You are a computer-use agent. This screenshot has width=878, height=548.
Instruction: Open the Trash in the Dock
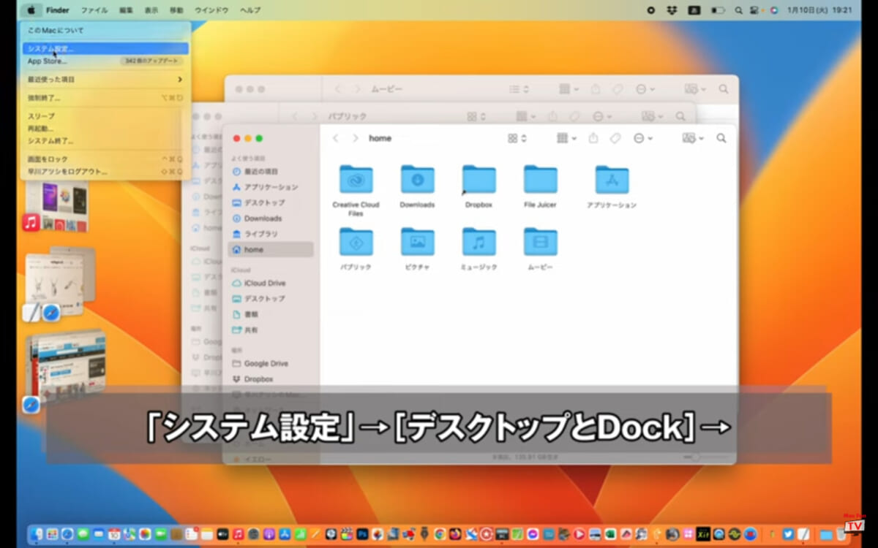coord(842,534)
